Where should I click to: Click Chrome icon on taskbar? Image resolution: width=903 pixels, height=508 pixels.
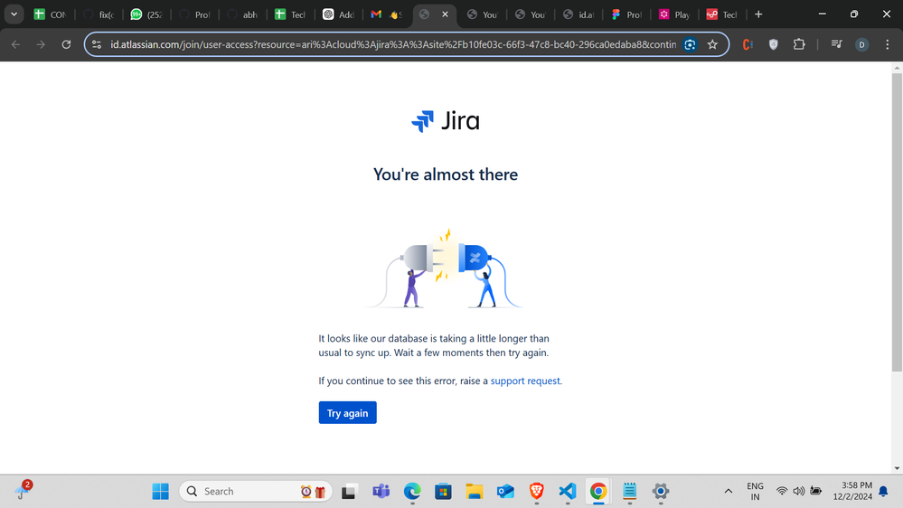click(598, 492)
